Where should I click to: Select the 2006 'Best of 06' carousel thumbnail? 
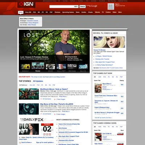coord(83,67)
